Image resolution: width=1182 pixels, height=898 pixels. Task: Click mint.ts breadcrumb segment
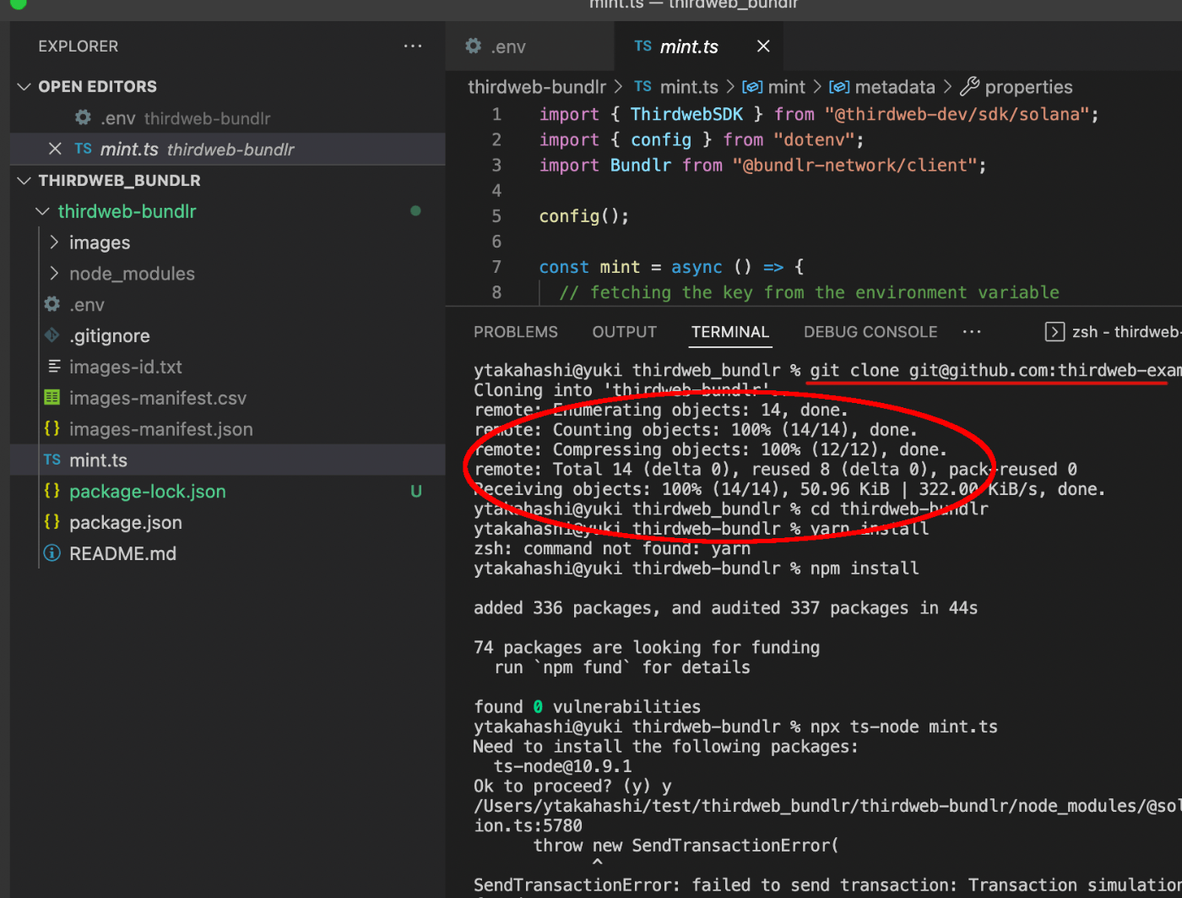[689, 87]
